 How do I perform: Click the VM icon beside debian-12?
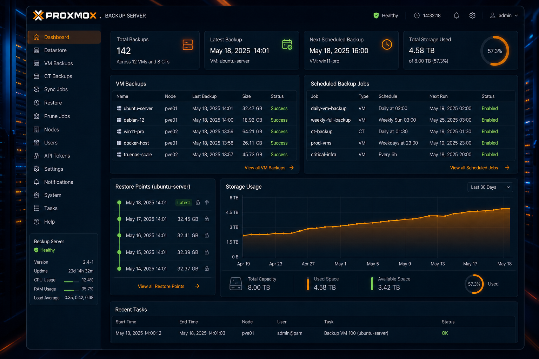[119, 120]
